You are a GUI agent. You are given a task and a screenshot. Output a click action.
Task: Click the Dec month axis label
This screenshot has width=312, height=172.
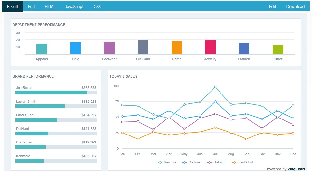(x=293, y=154)
